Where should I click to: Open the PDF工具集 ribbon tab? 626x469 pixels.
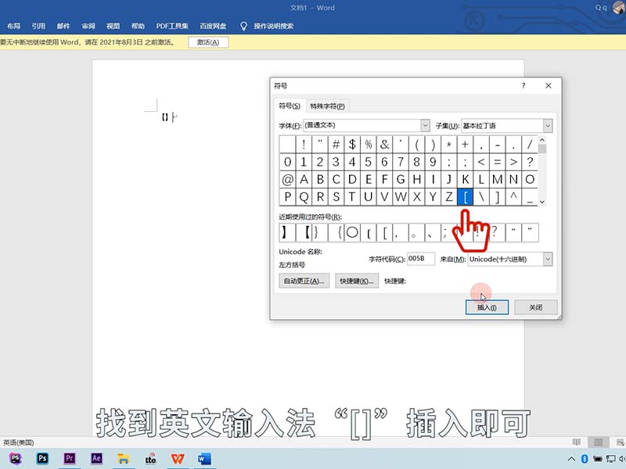(172, 27)
